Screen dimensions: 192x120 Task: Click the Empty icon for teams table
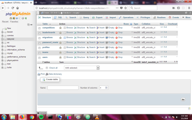coord(107,52)
